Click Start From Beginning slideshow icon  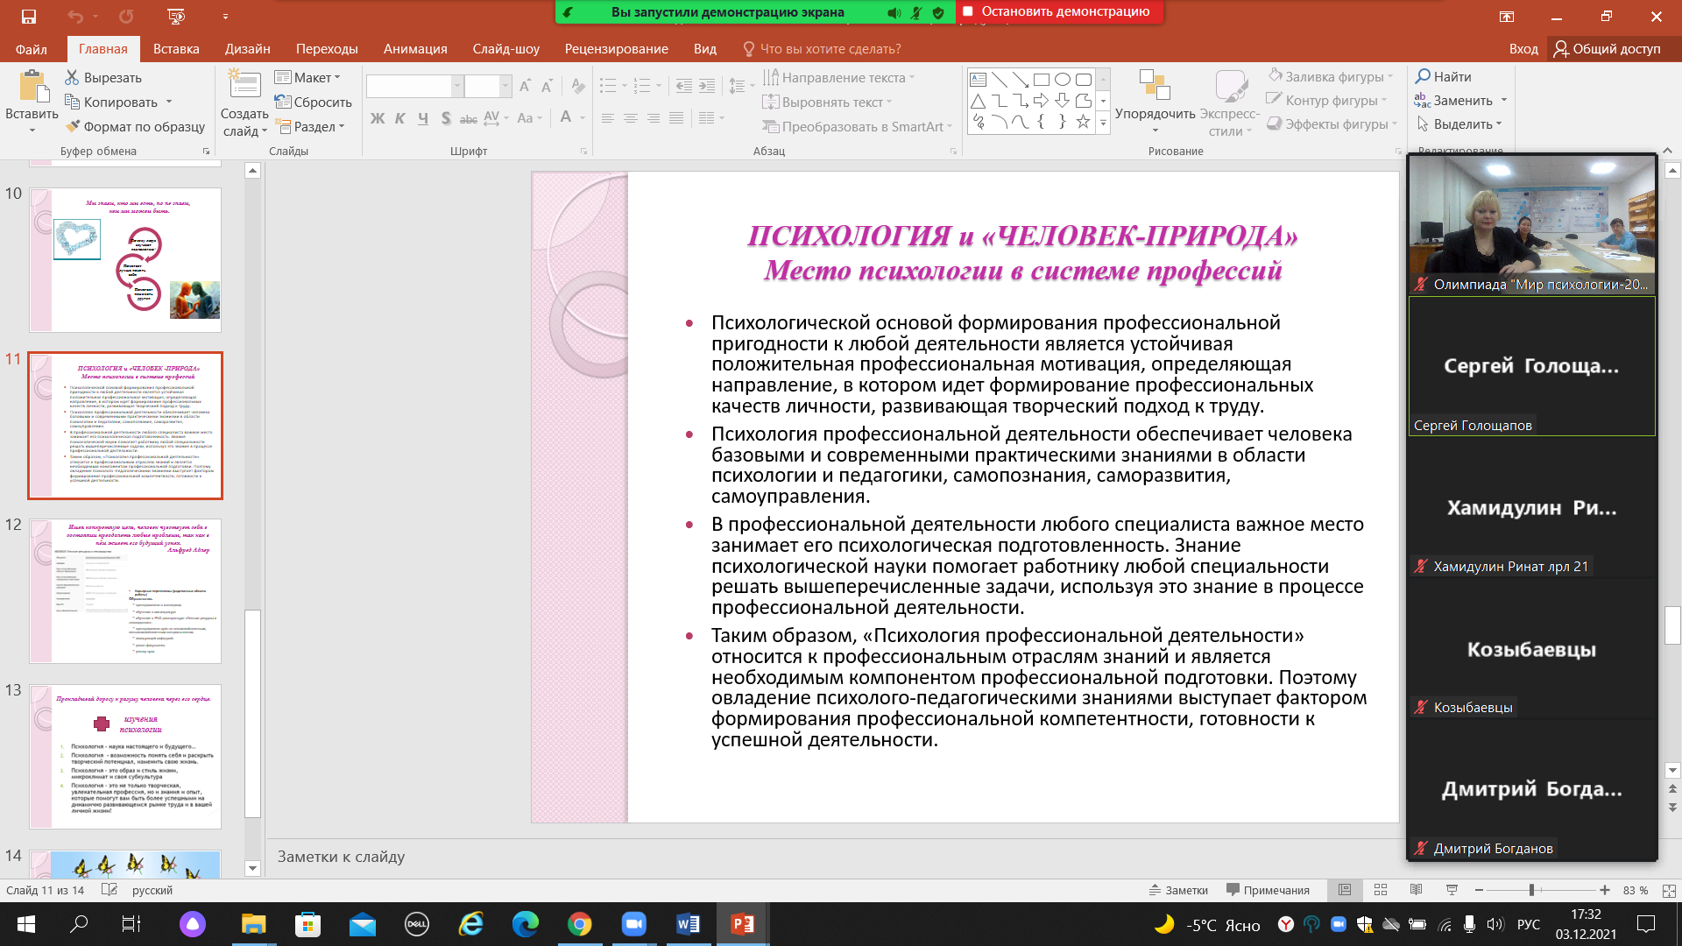click(x=176, y=16)
